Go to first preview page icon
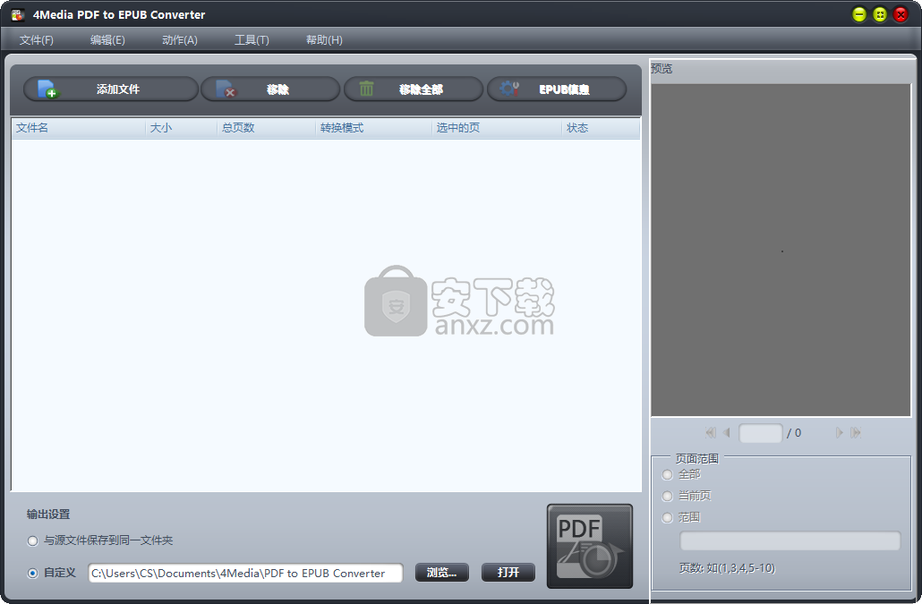Screen dimensions: 922x604 pos(711,433)
